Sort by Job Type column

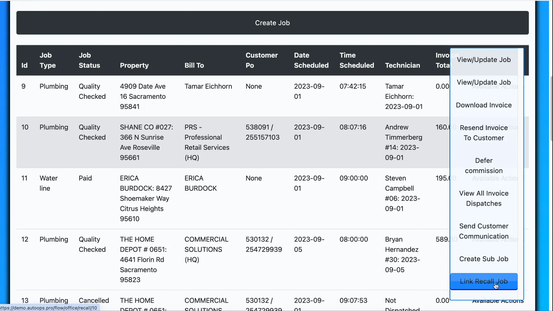click(48, 60)
